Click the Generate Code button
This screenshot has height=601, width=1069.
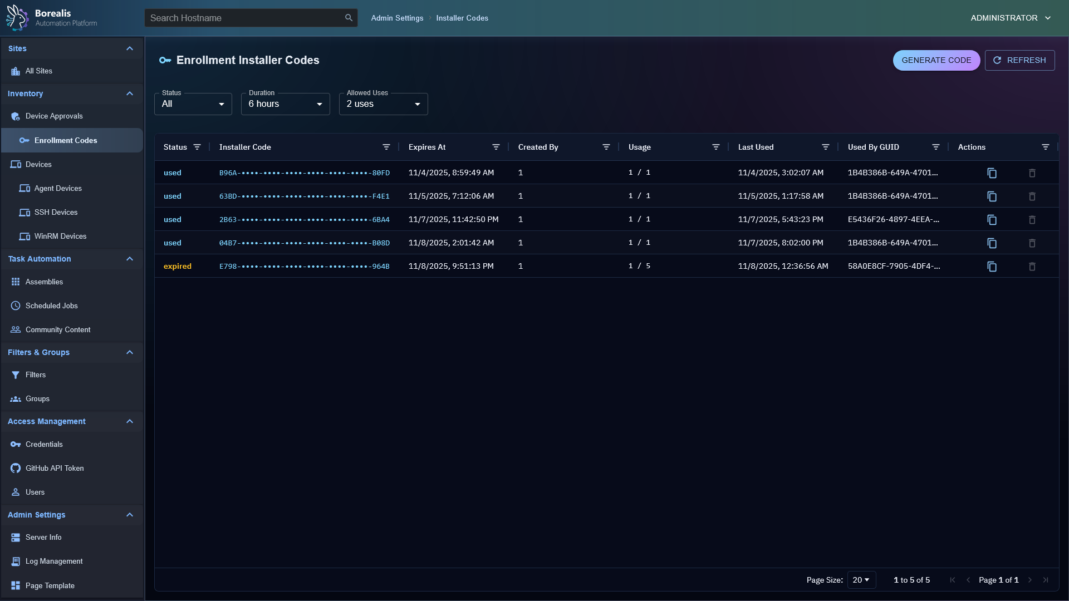[x=936, y=60]
